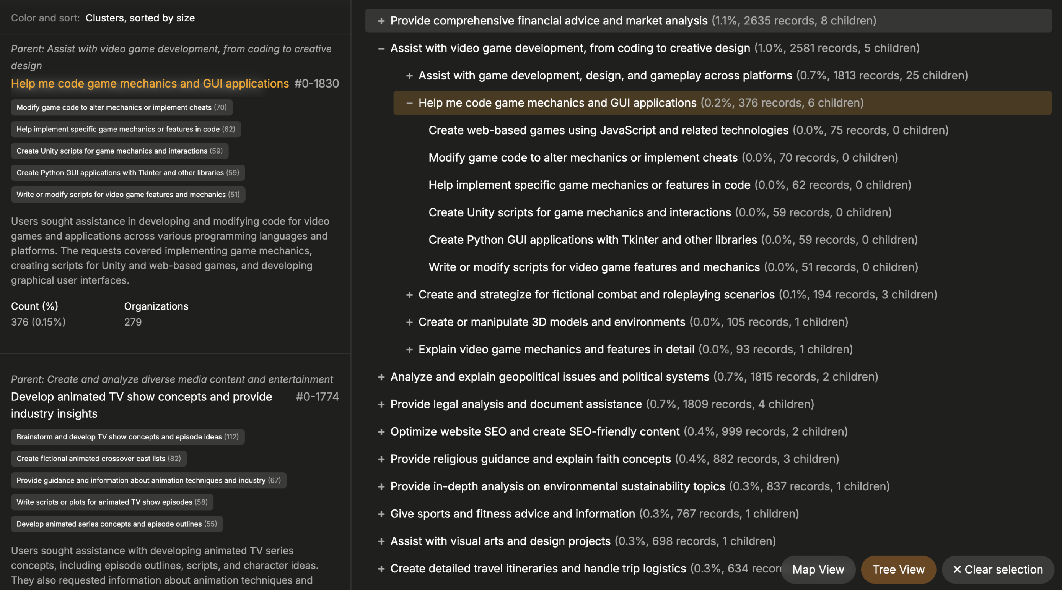The width and height of the screenshot is (1062, 590).
Task: Expand the financial advice and market analysis cluster
Action: 381,21
